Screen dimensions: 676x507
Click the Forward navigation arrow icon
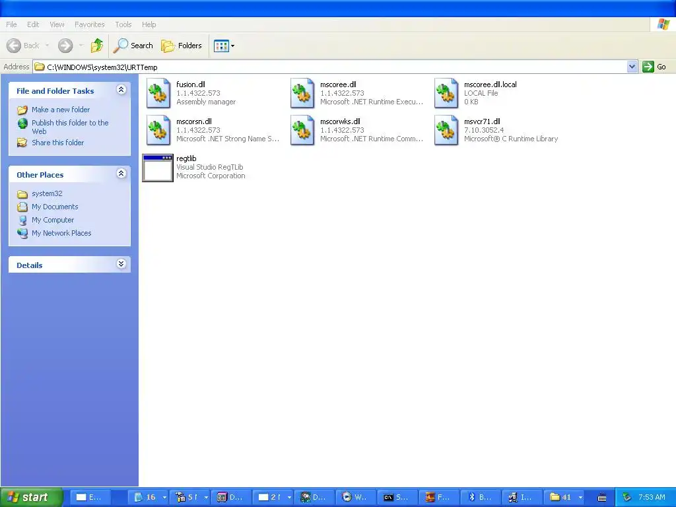coord(65,46)
